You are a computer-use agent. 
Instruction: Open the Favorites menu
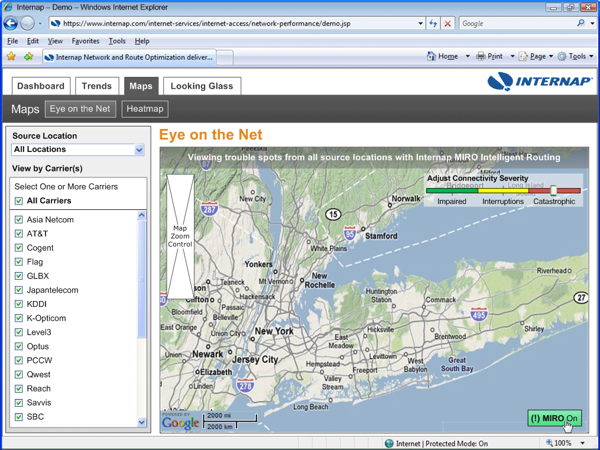[x=85, y=41]
